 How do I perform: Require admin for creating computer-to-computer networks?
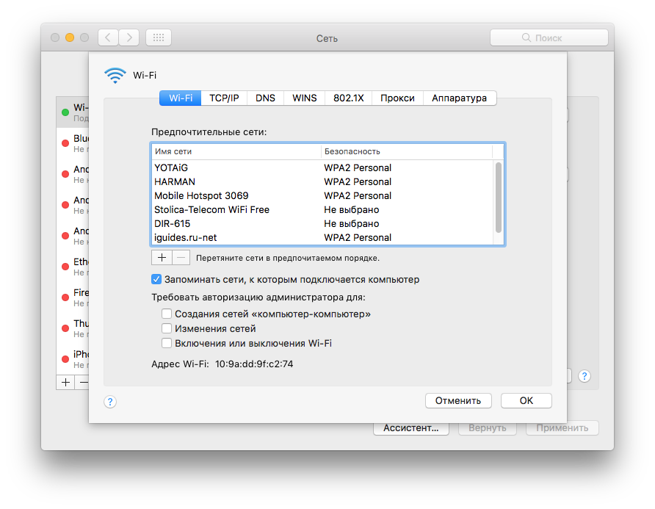tap(167, 314)
